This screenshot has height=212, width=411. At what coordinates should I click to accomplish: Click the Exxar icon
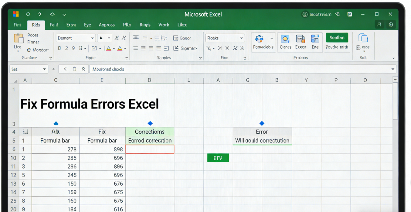(x=301, y=39)
